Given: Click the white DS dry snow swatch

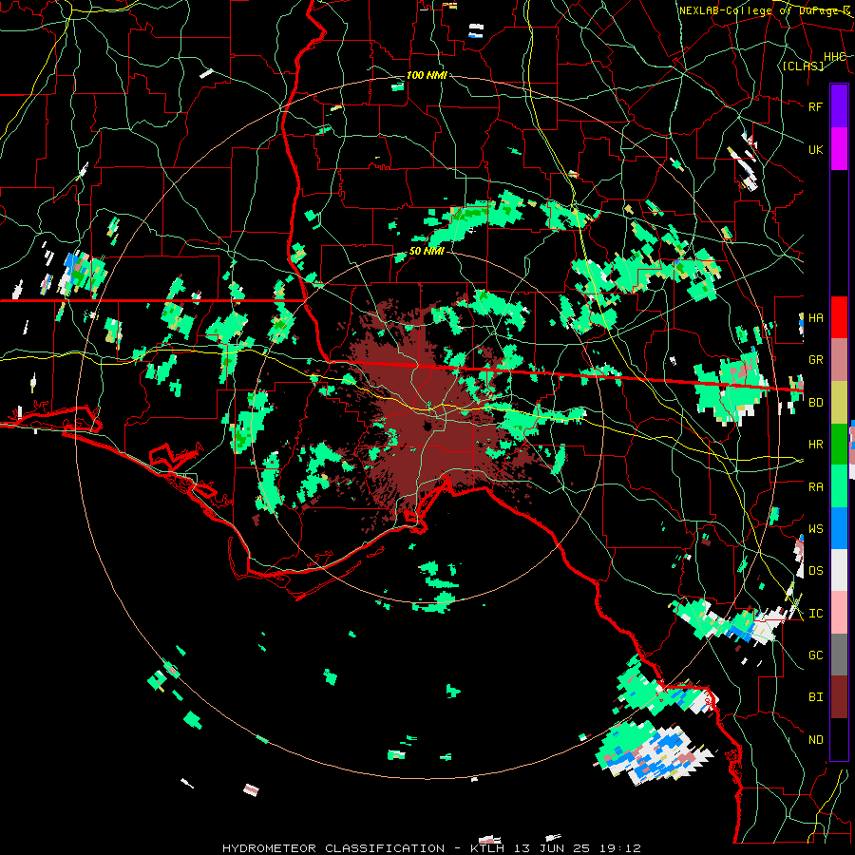Looking at the screenshot, I should (x=839, y=570).
